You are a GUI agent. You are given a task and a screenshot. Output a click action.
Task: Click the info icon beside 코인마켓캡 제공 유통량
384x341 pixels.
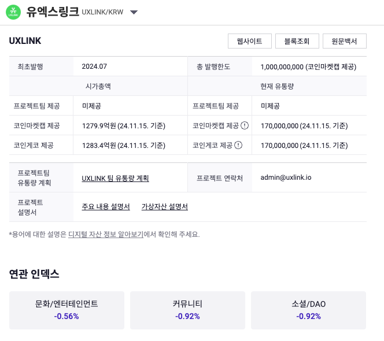(x=245, y=125)
